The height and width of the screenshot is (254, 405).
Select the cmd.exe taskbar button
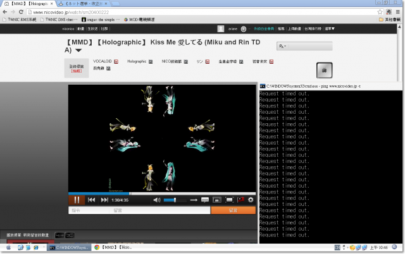click(69, 248)
